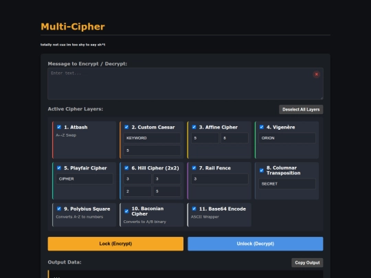Click the subtitle under the Multi-Cipher title

pyautogui.click(x=73, y=45)
